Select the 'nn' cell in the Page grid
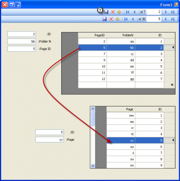Screen dimensions: 180x181 121,165
